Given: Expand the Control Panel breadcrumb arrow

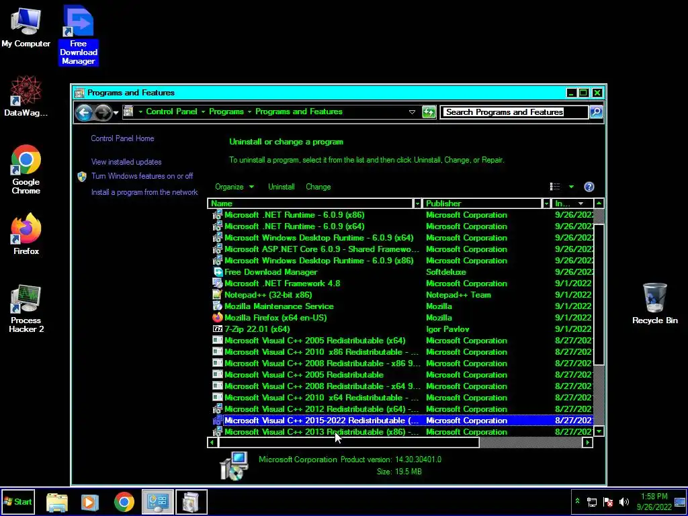Looking at the screenshot, I should click(203, 112).
